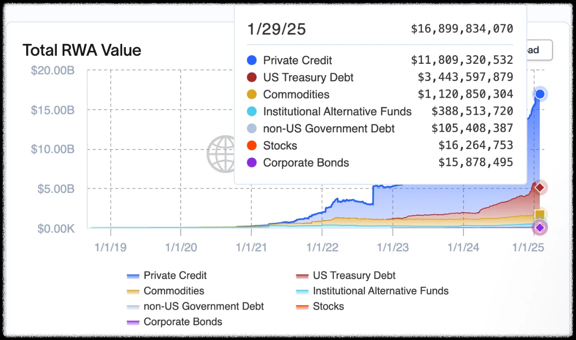576x340 pixels.
Task: Click the non-US Government Debt tooltip dot
Action: pos(252,129)
